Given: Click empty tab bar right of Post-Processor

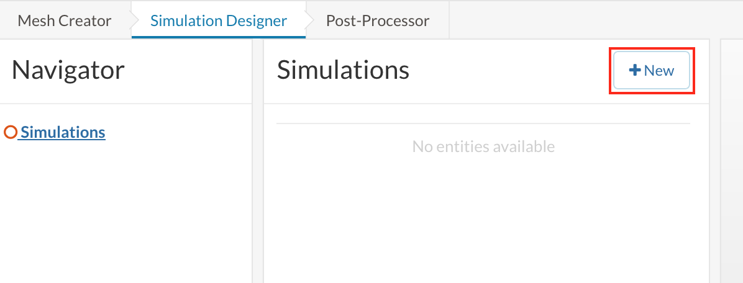Looking at the screenshot, I should 590,20.
